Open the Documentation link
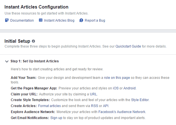This screenshot has height=125, width=176. [x=22, y=21]
